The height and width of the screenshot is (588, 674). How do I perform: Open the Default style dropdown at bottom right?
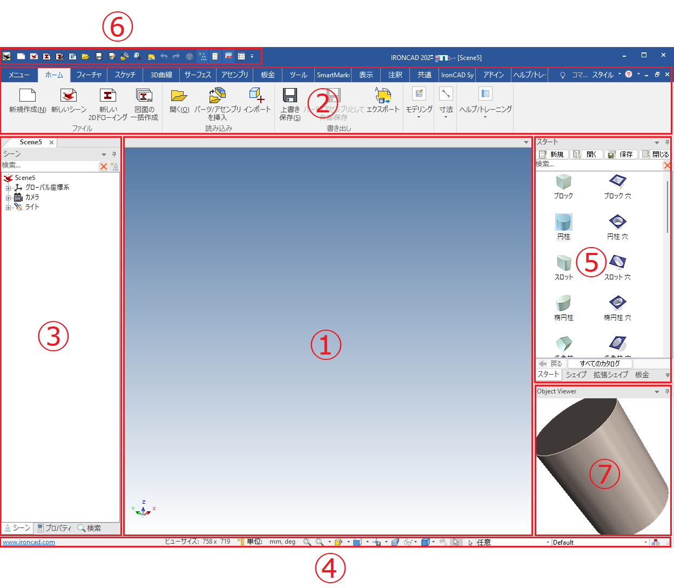point(646,542)
